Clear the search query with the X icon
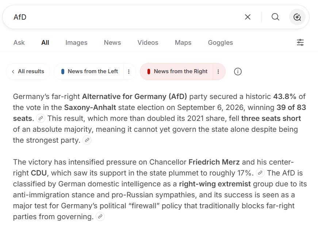The height and width of the screenshot is (225, 318). pyautogui.click(x=248, y=17)
